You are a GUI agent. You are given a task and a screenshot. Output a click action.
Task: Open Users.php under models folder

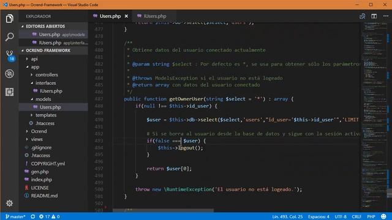pyautogui.click(x=53, y=107)
